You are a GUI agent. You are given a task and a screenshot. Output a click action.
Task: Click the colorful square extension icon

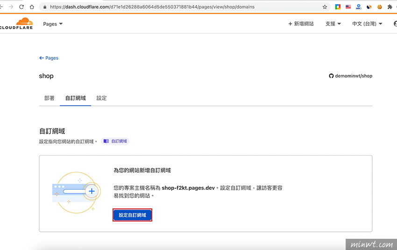(338, 7)
